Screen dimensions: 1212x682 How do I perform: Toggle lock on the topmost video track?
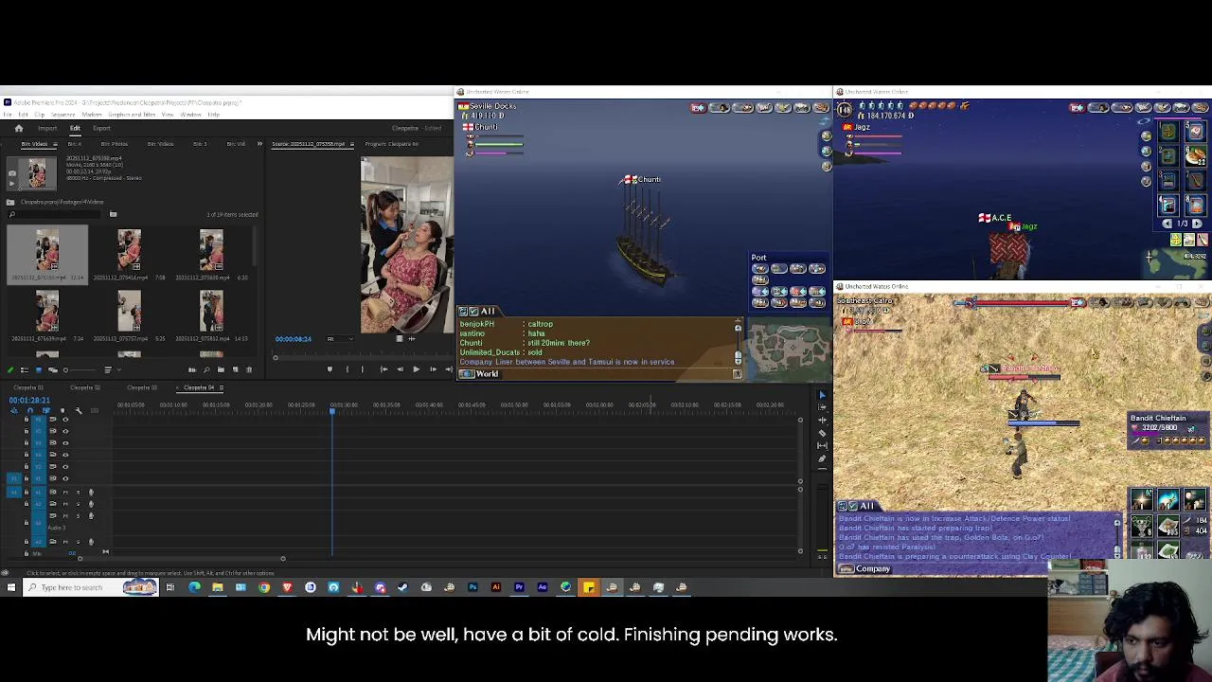[x=27, y=420]
